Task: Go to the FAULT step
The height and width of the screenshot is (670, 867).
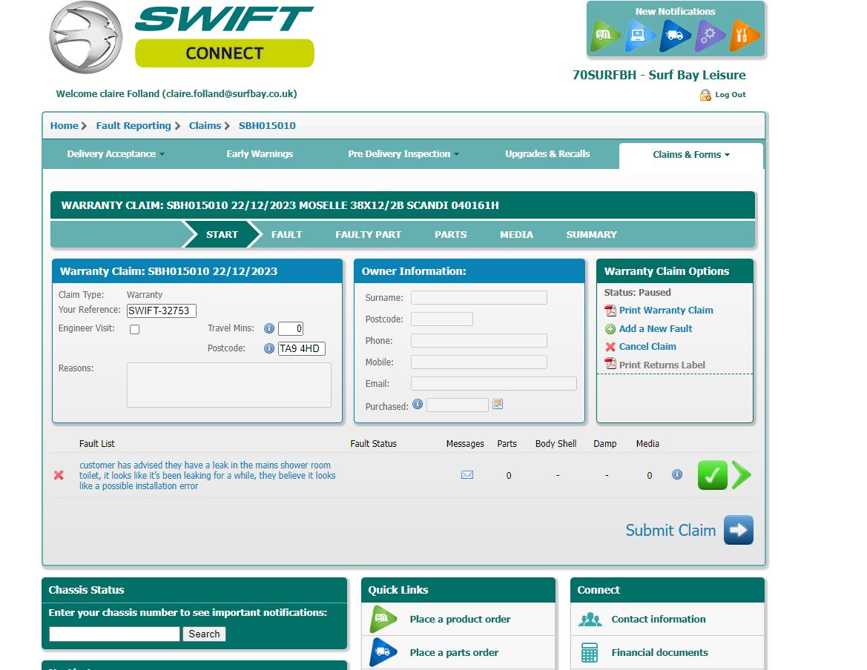Action: coord(286,235)
